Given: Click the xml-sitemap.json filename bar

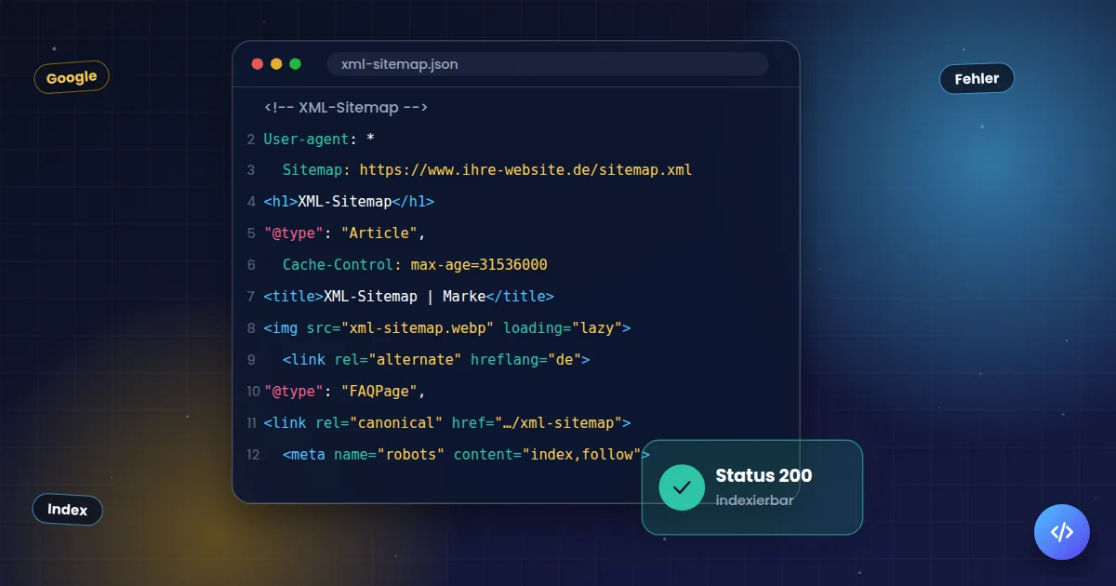Looking at the screenshot, I should tap(548, 64).
